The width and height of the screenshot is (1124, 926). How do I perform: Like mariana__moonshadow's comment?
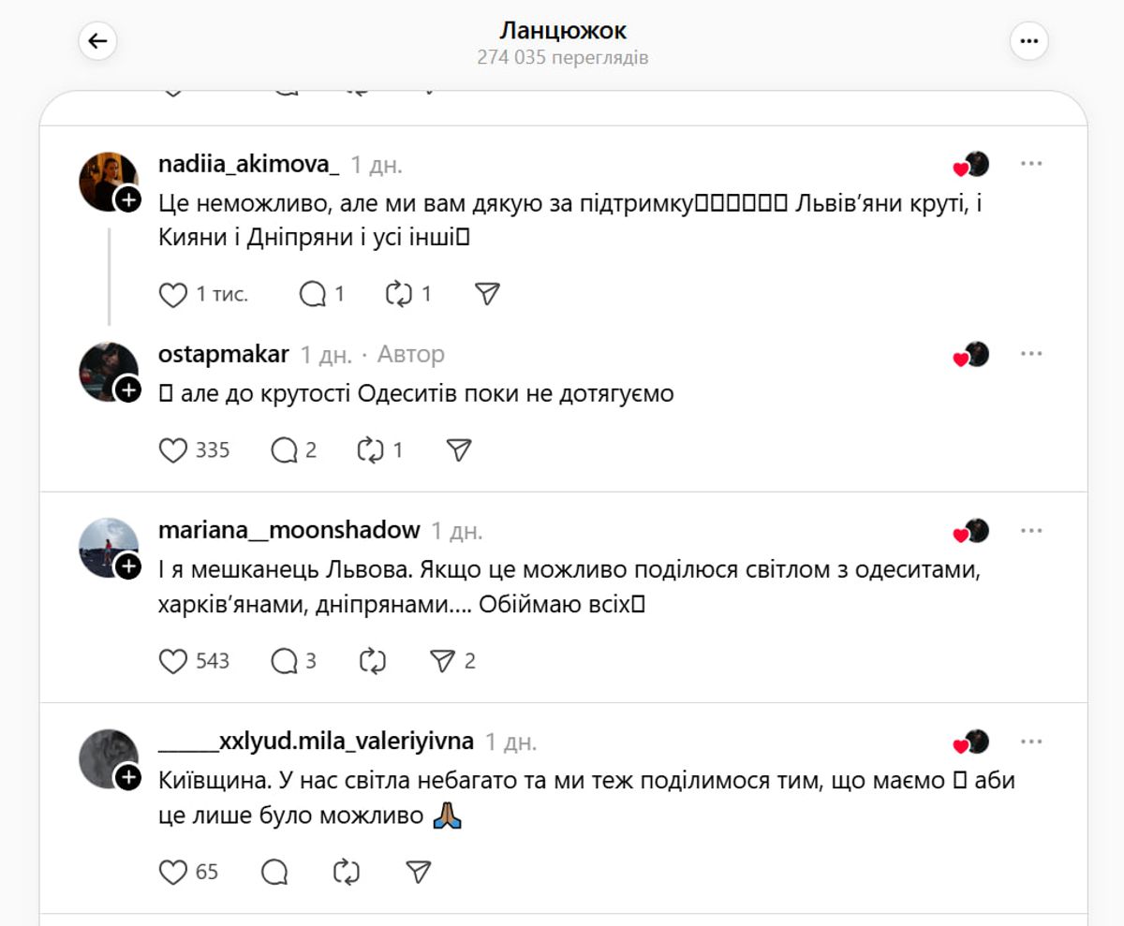click(x=173, y=661)
